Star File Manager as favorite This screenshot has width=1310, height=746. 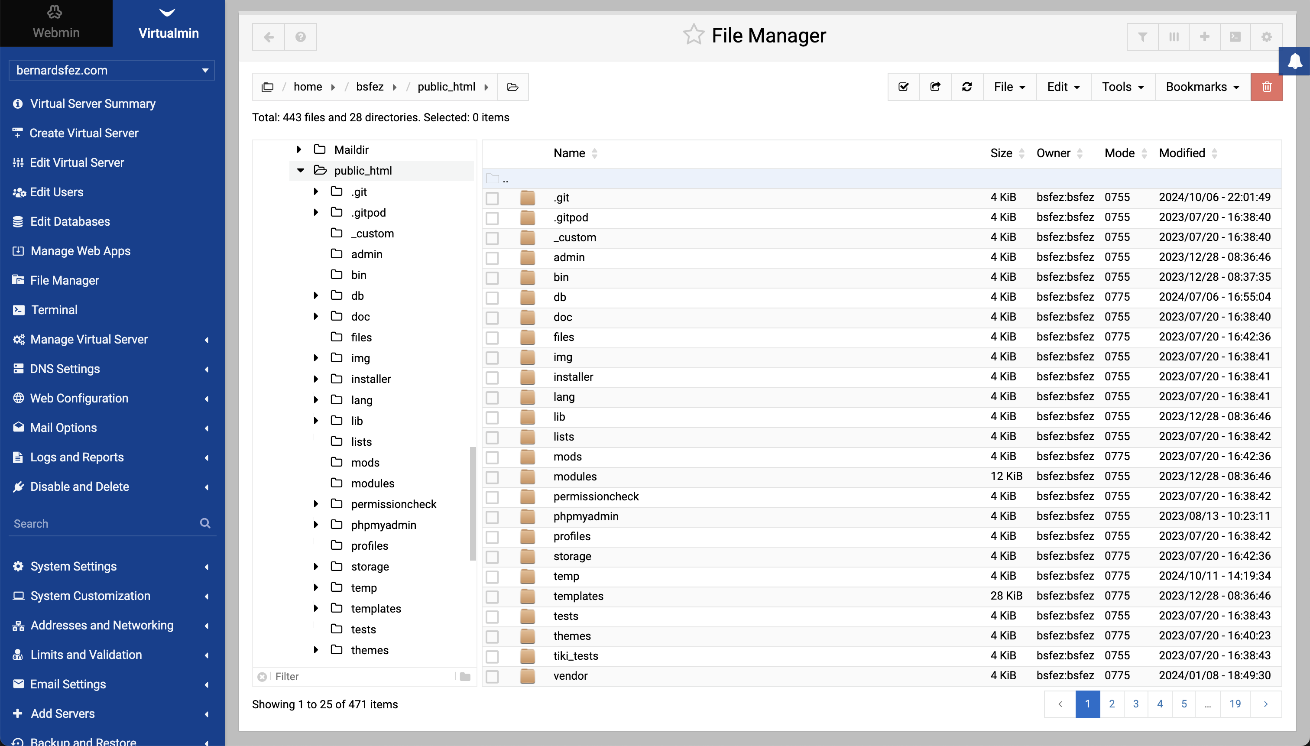pyautogui.click(x=694, y=36)
